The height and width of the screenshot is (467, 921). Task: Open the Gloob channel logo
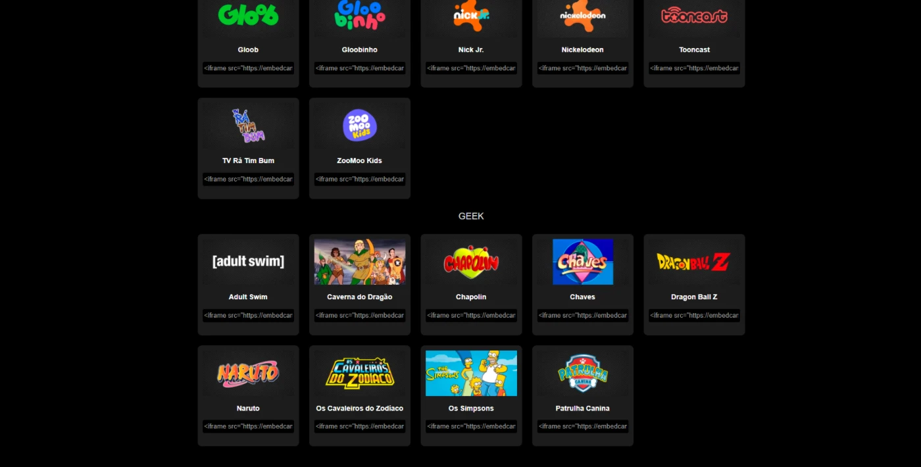click(248, 14)
